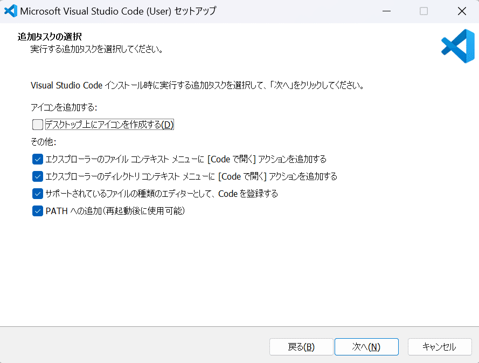Click the 'アイコンを追加する:' group label
This screenshot has height=363, width=479.
(64, 107)
